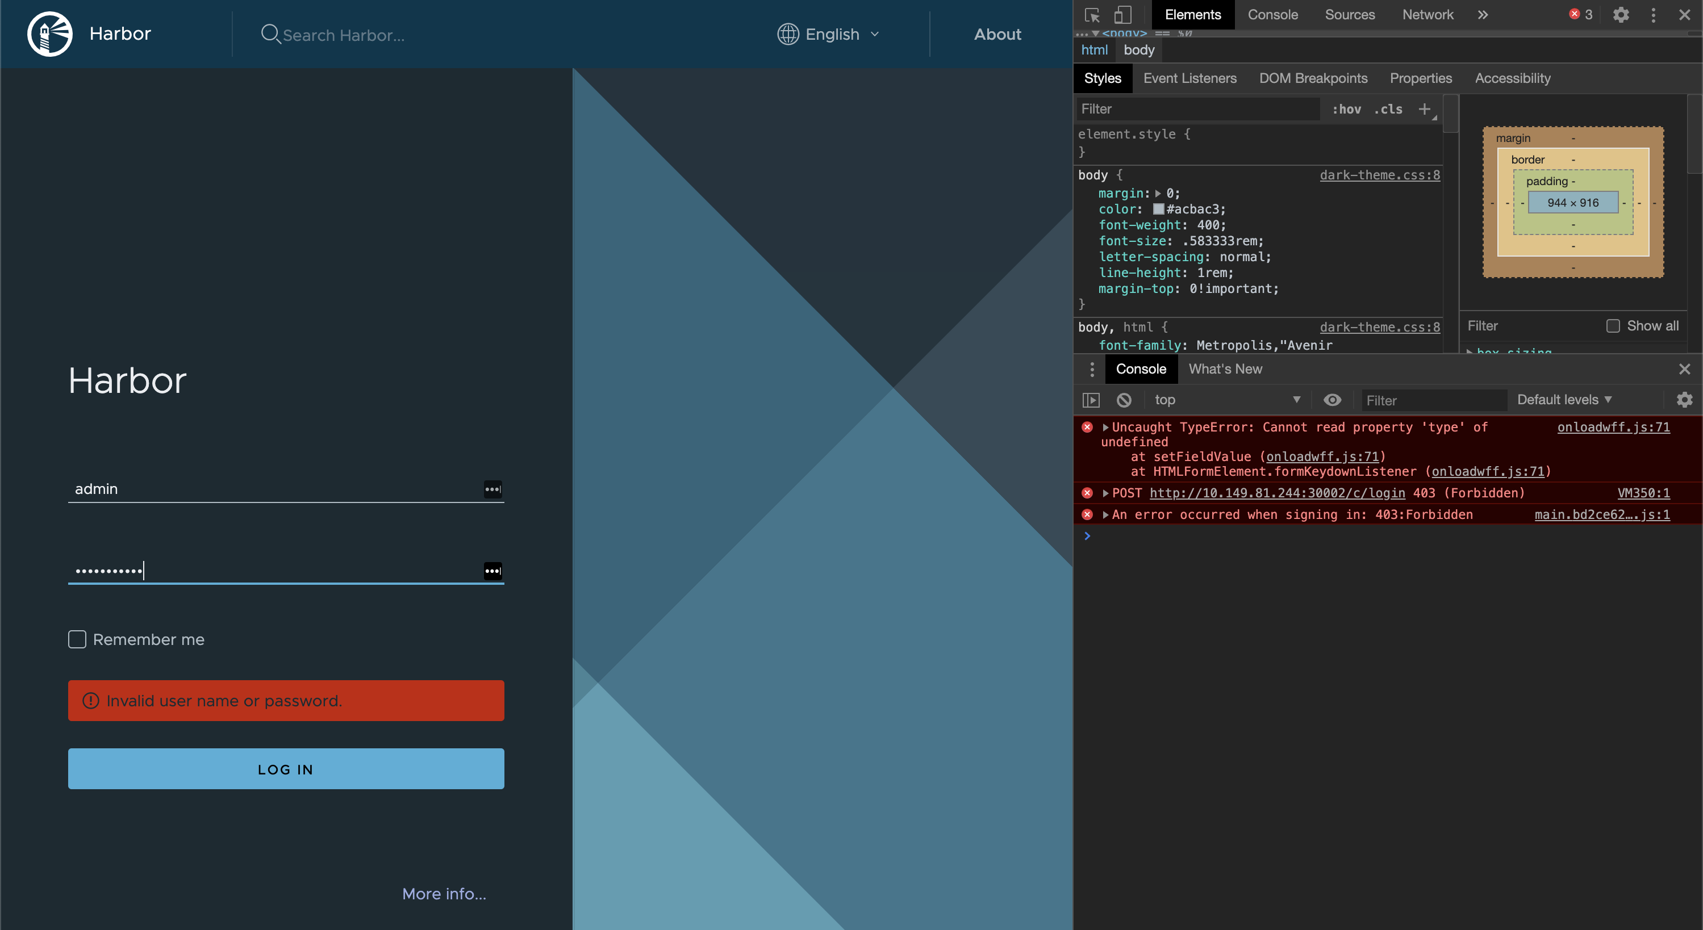Enable the Show all checkbox
Viewport: 1703px width, 930px height.
pyautogui.click(x=1613, y=326)
